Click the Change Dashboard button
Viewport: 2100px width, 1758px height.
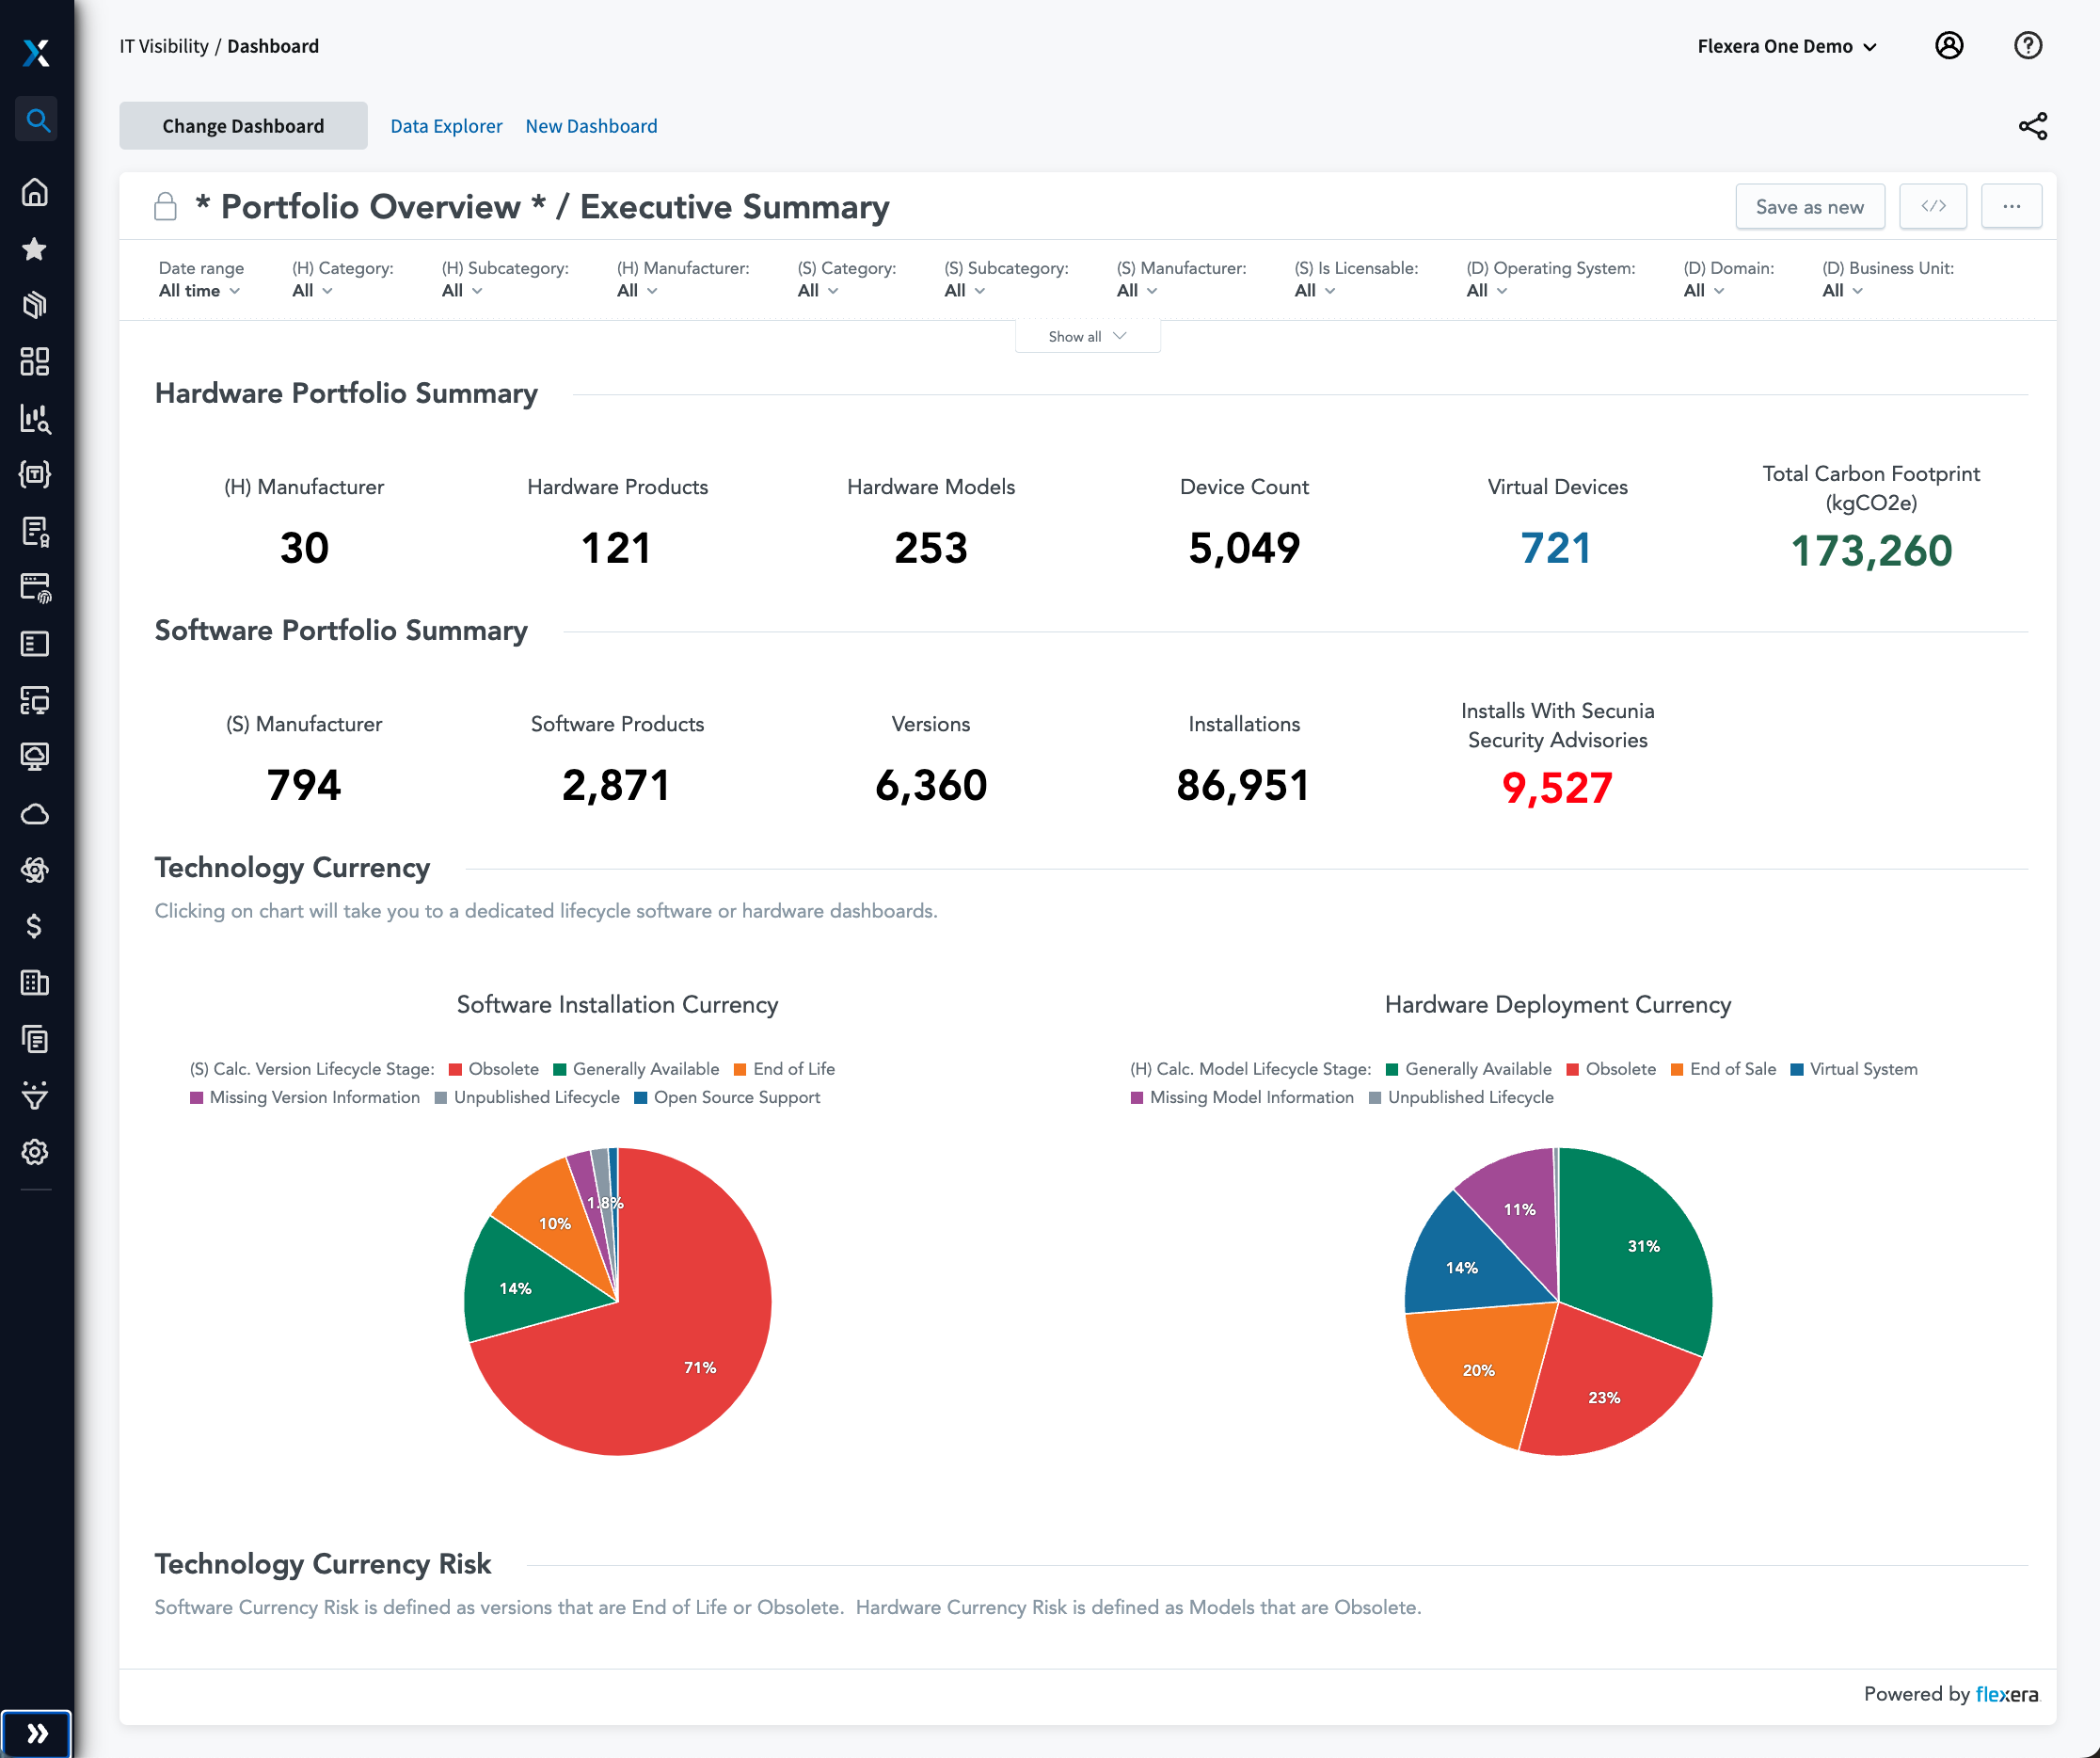coord(243,125)
